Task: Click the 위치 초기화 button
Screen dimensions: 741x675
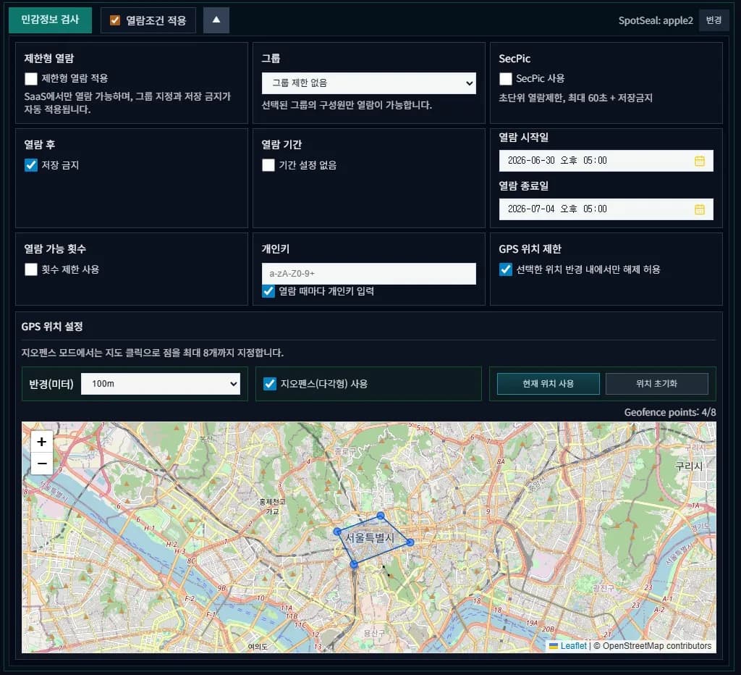Action: click(657, 384)
